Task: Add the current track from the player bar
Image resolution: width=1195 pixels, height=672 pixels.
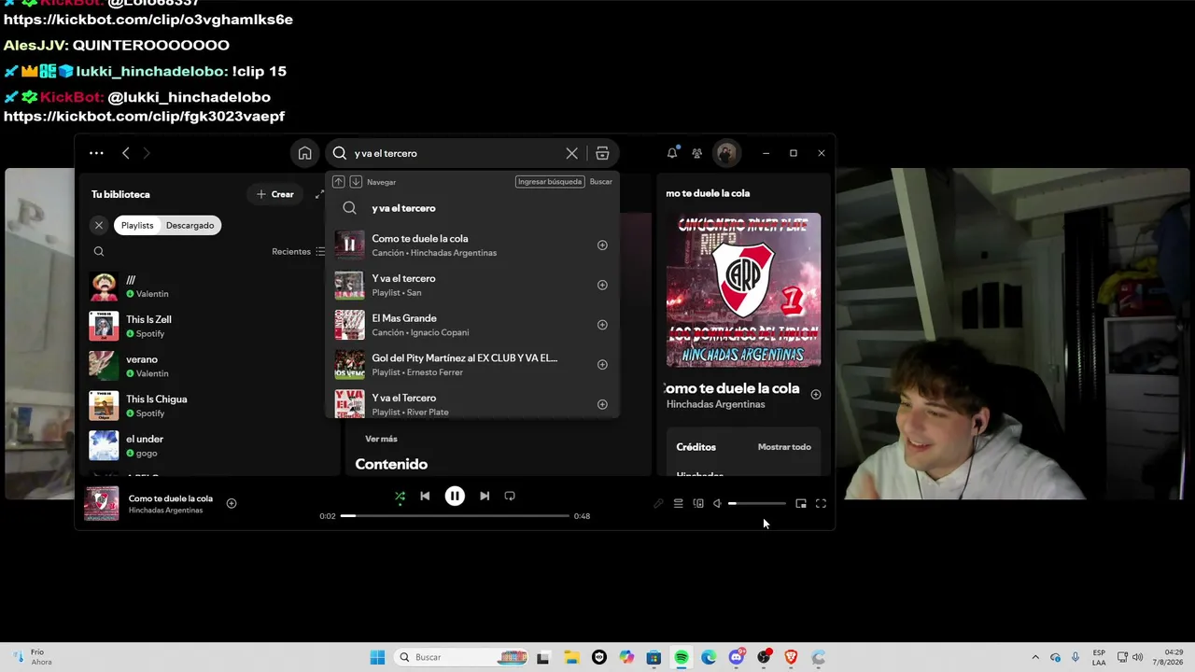Action: (x=232, y=504)
